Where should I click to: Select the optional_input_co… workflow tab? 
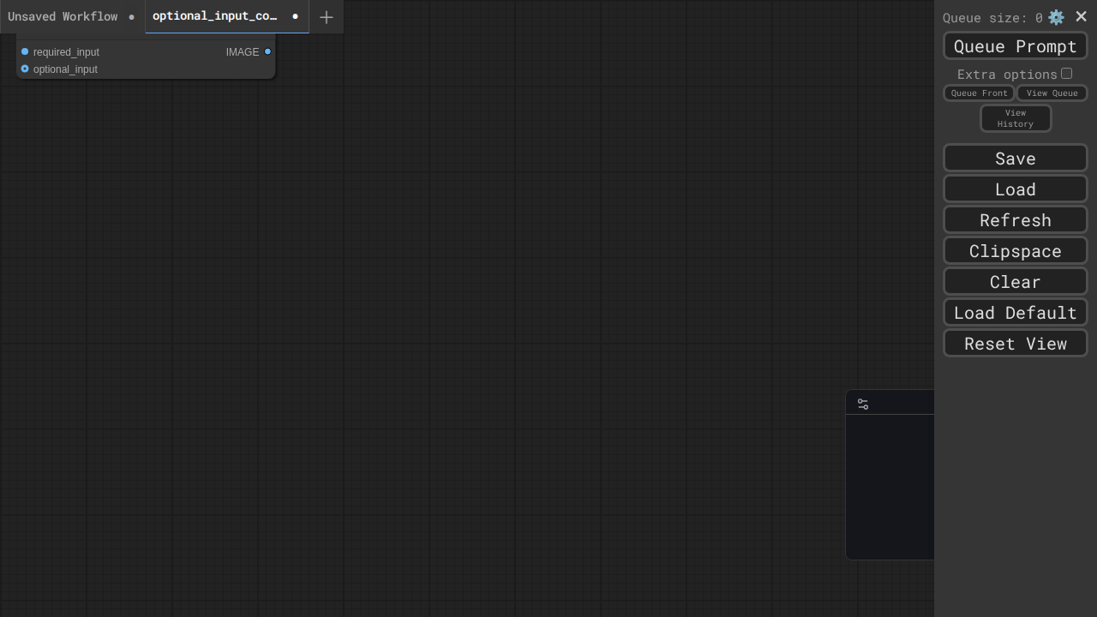[215, 16]
